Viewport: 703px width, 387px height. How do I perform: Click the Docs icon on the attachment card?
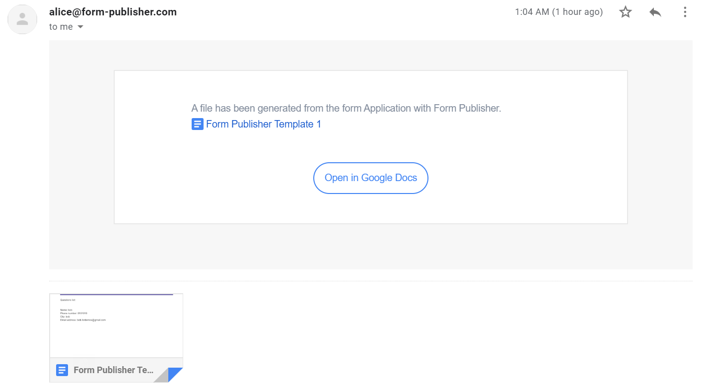(x=62, y=370)
